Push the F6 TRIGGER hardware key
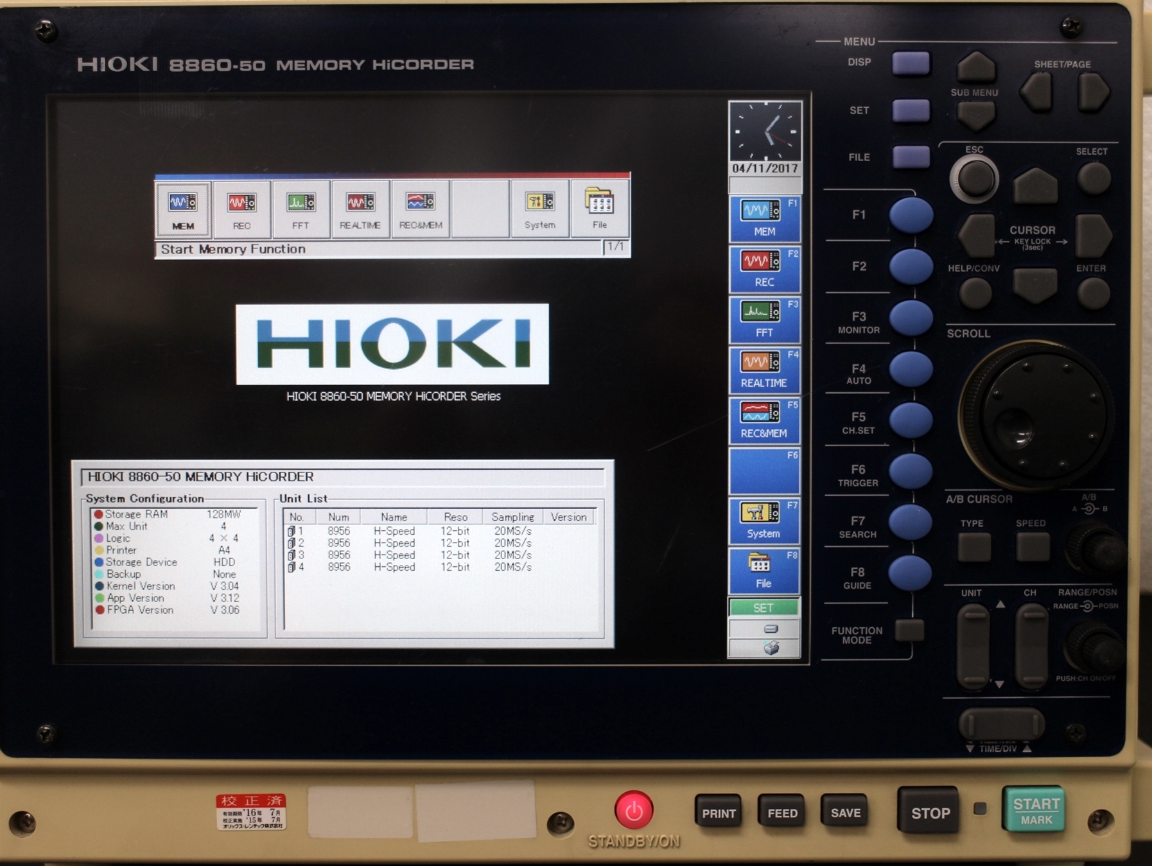The width and height of the screenshot is (1152, 866). [x=911, y=471]
